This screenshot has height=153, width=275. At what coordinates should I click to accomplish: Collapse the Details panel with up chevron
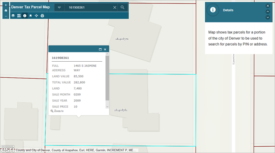point(268,12)
